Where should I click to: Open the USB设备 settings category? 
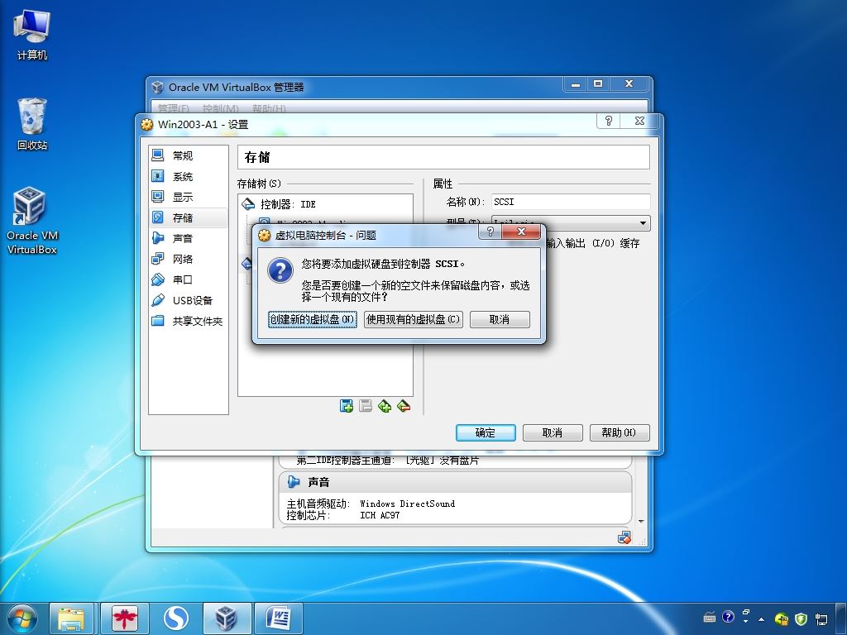point(188,300)
